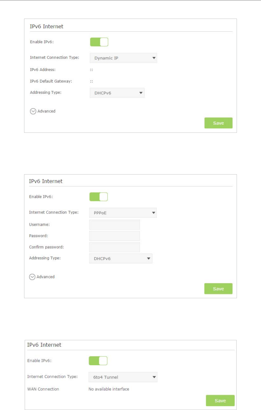Click dropdown arrow next to 6to4 Tunnel
Image resolution: width=261 pixels, height=410 pixels.
tap(154, 377)
